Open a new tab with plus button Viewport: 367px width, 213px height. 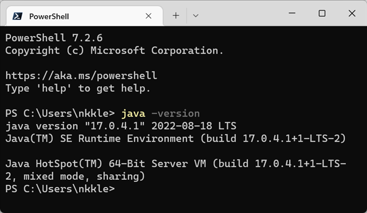coord(176,16)
